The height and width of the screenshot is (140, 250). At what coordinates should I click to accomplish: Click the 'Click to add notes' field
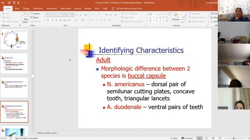pyautogui.click(x=47, y=133)
